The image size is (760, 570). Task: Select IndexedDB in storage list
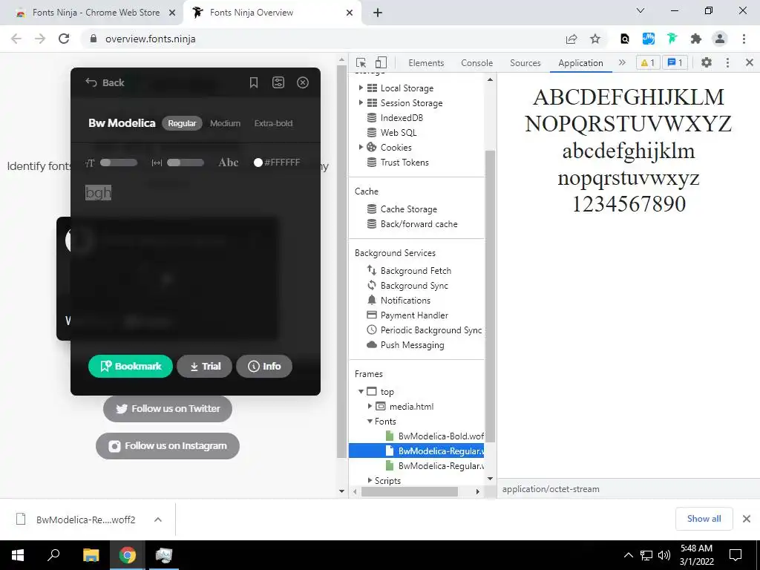coord(402,118)
